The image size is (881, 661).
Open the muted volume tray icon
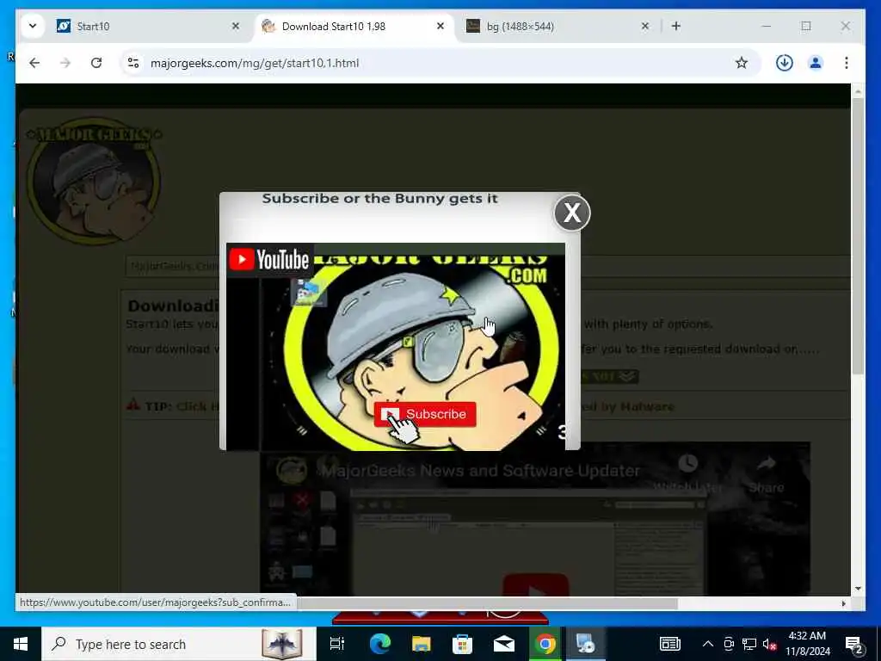coord(770,644)
